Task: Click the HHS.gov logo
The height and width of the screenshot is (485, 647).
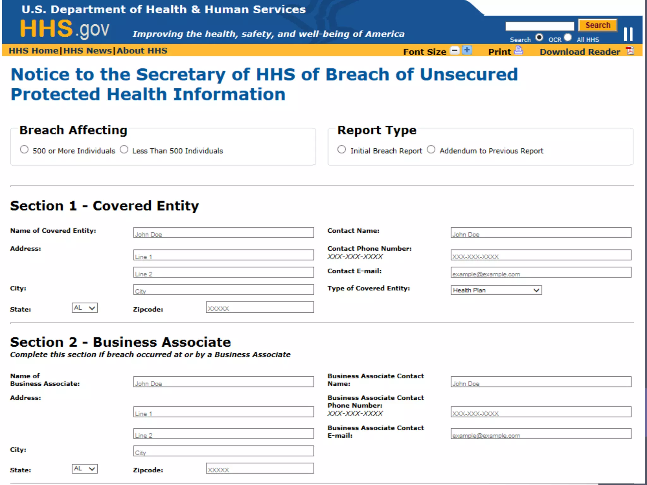Action: (x=65, y=29)
